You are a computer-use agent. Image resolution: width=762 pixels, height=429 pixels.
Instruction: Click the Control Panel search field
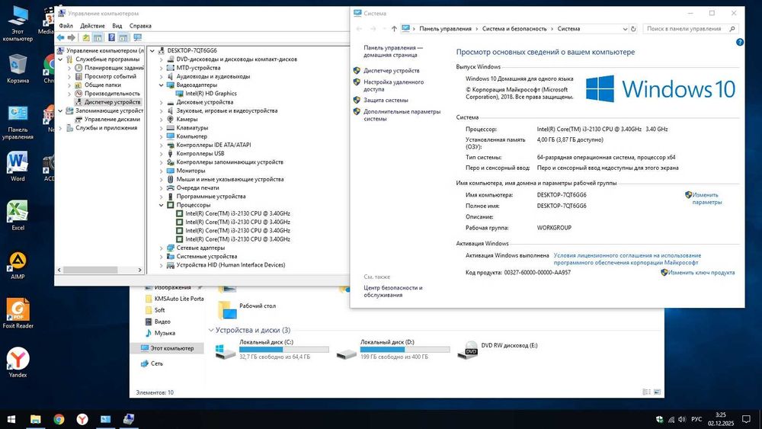click(x=690, y=29)
